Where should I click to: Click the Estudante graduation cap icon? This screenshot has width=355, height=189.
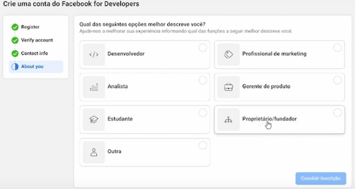(x=94, y=120)
